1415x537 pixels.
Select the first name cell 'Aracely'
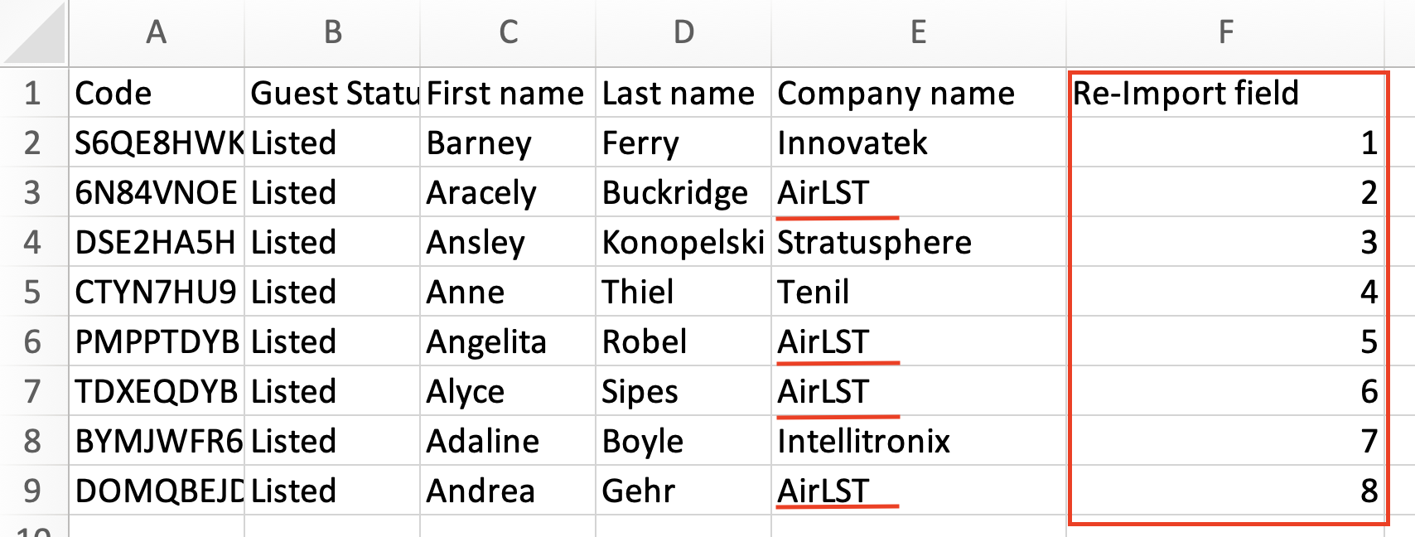507,192
